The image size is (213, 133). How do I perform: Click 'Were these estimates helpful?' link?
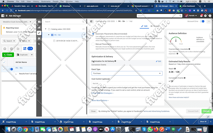point(179,97)
